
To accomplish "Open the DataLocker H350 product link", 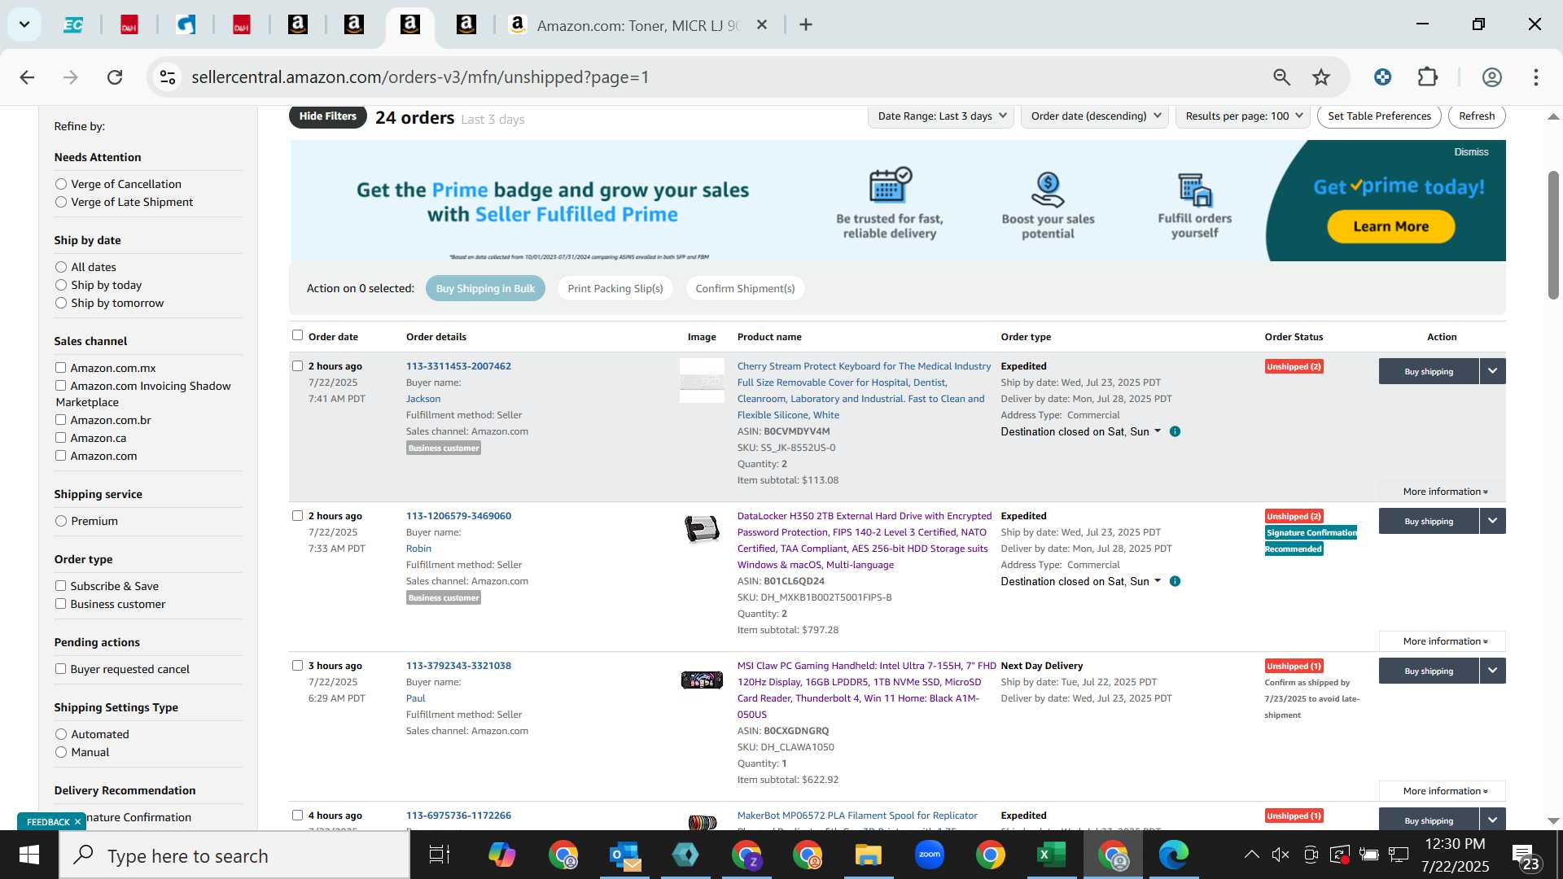I will pyautogui.click(x=864, y=540).
